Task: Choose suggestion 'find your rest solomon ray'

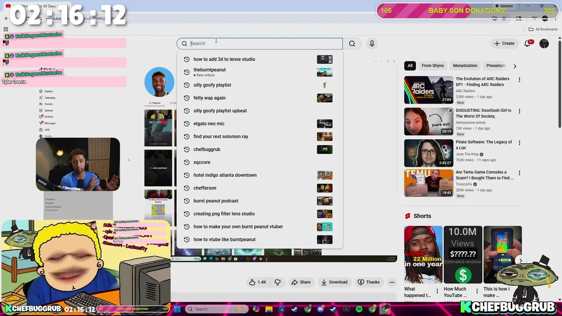Action: [x=259, y=136]
